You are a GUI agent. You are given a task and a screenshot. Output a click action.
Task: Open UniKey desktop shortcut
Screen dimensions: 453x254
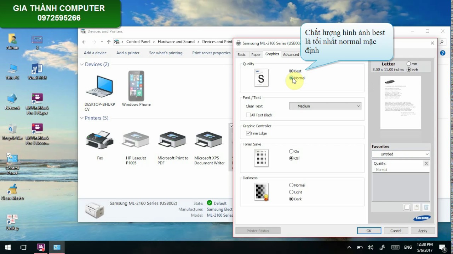point(12,222)
